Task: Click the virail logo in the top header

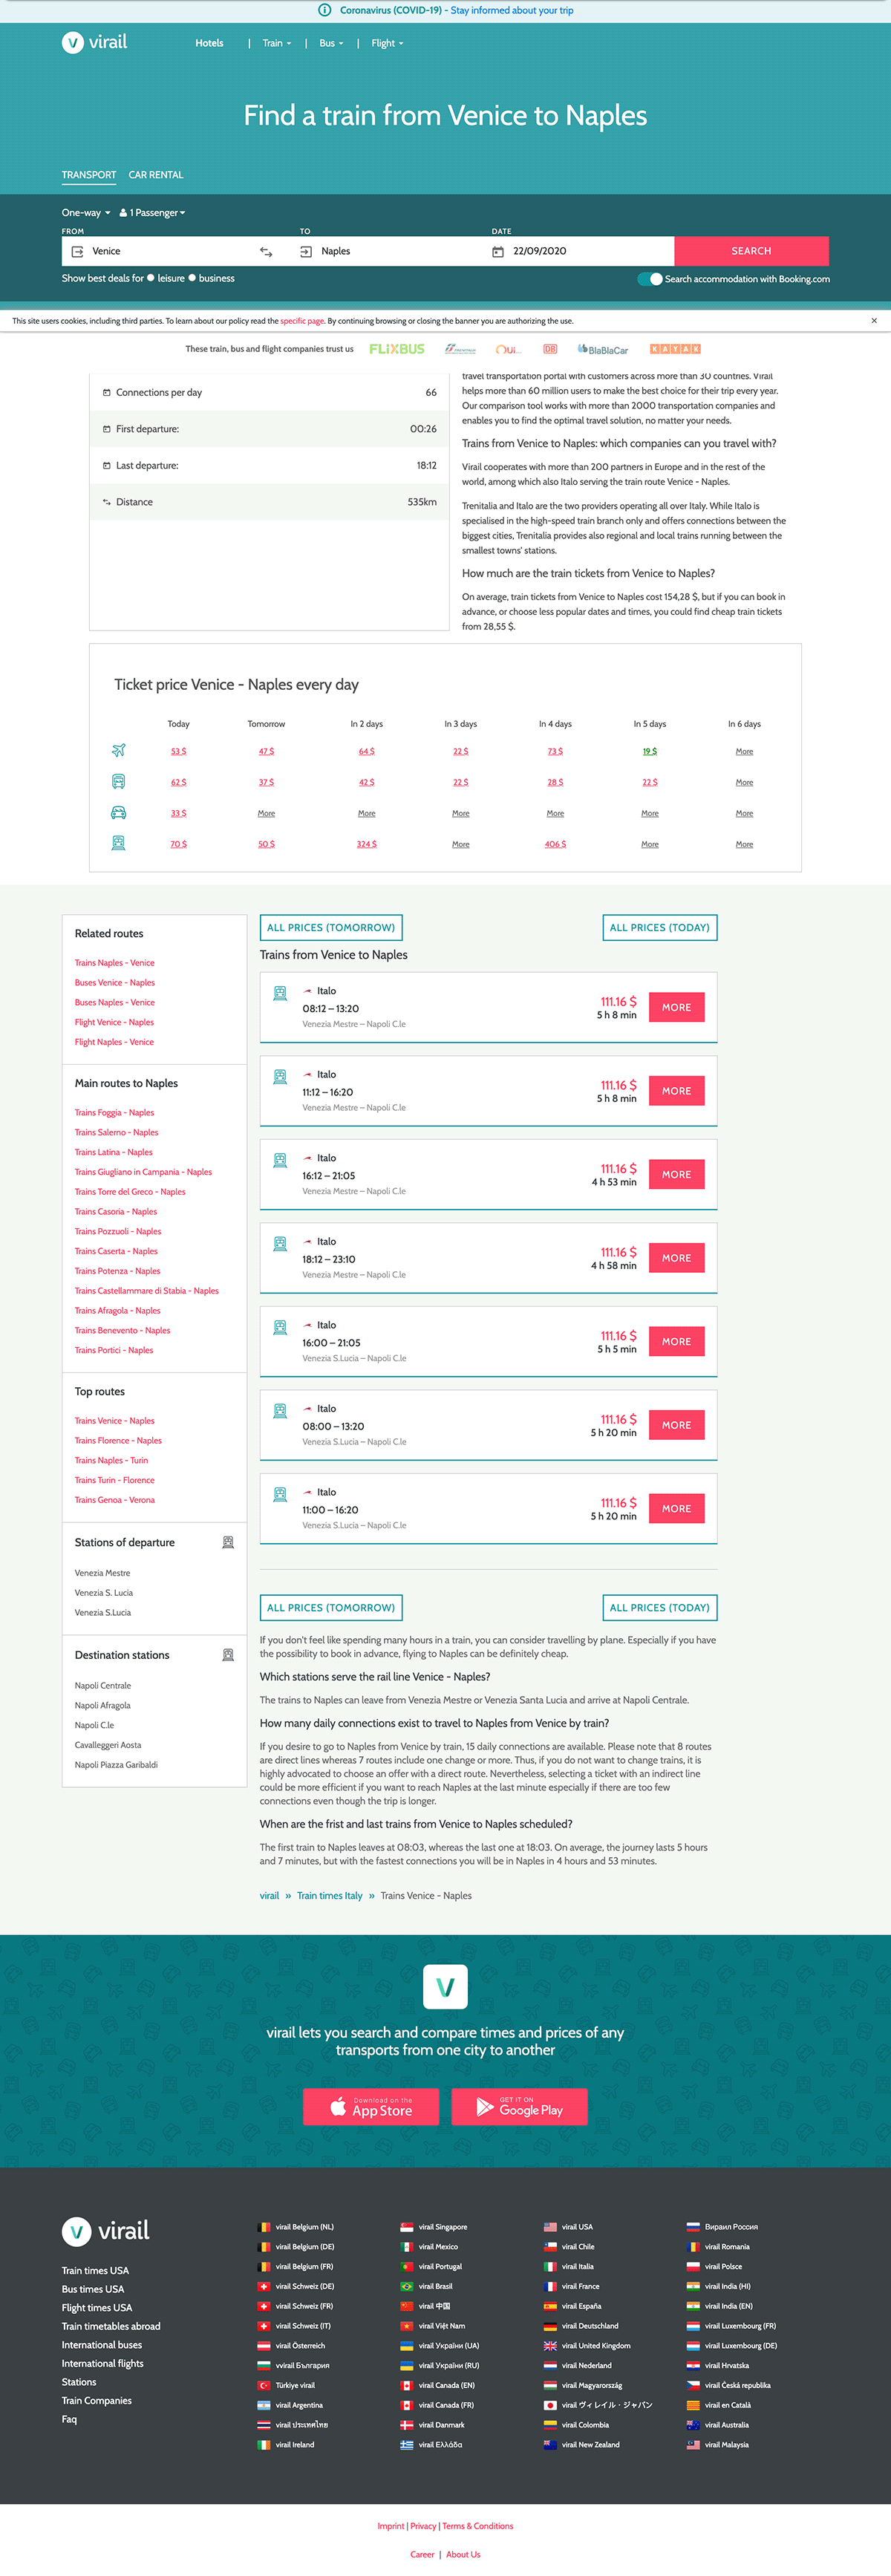Action: [95, 43]
